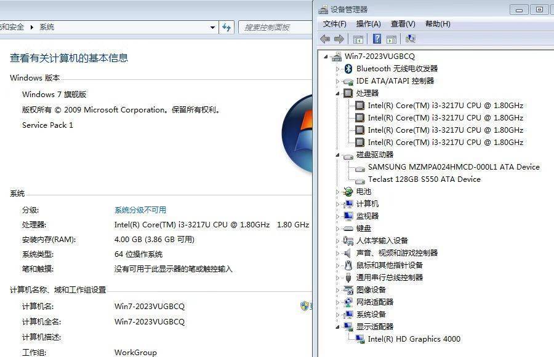
Task: Click the breadcrumb arrow before 系统
Action: coord(32,27)
